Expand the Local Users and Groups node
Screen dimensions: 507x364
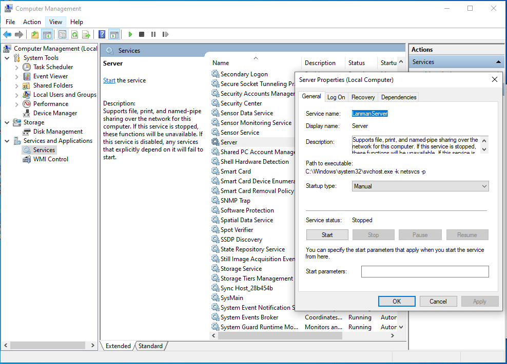[x=17, y=95]
